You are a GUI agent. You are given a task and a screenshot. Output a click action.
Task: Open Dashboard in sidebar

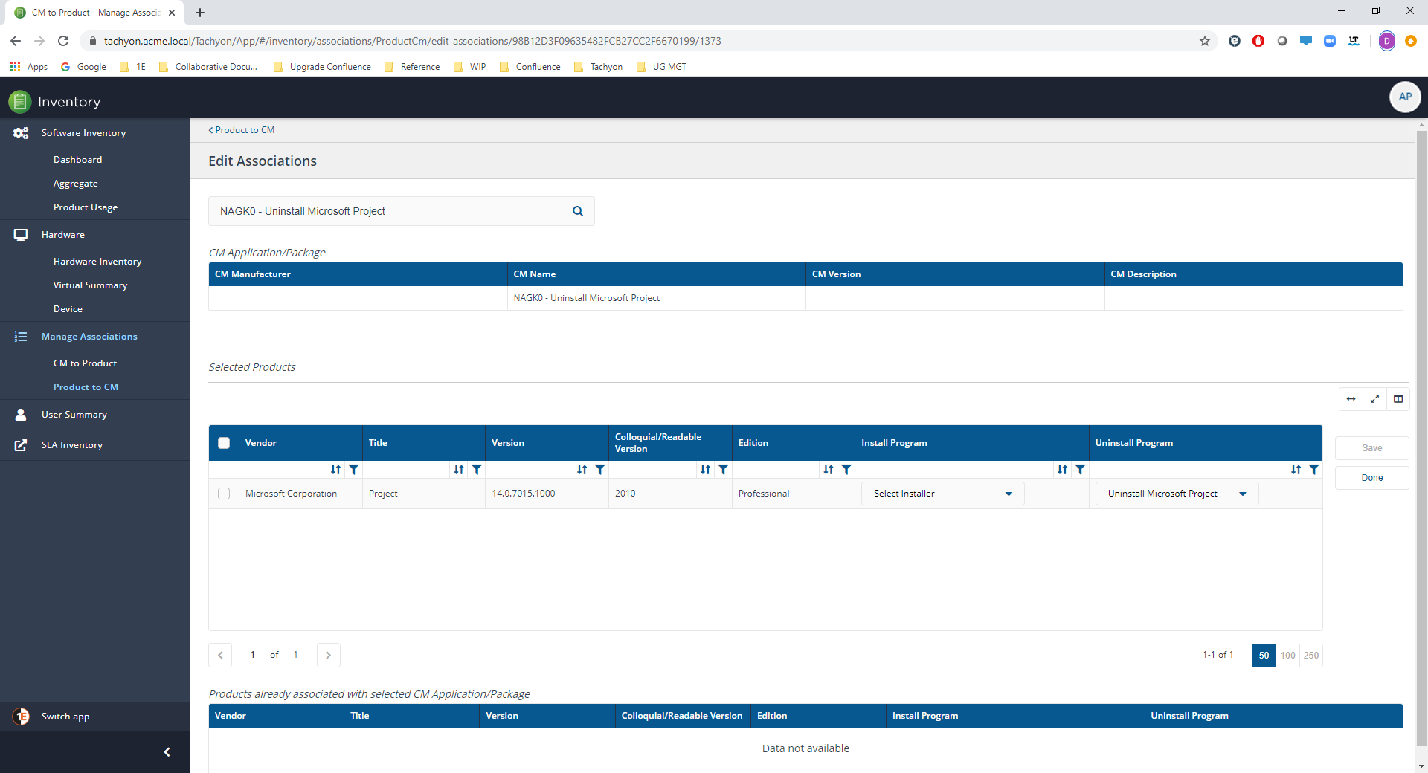tap(77, 160)
